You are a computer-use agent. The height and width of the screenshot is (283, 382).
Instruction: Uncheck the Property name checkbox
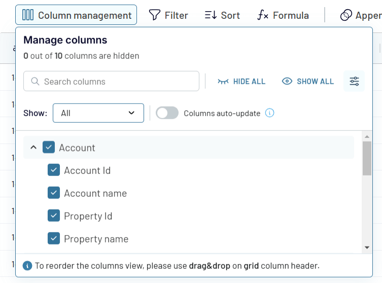pos(54,238)
